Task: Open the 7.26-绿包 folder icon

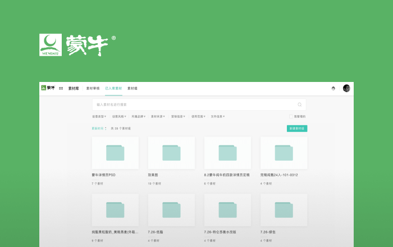Action: point(284,210)
